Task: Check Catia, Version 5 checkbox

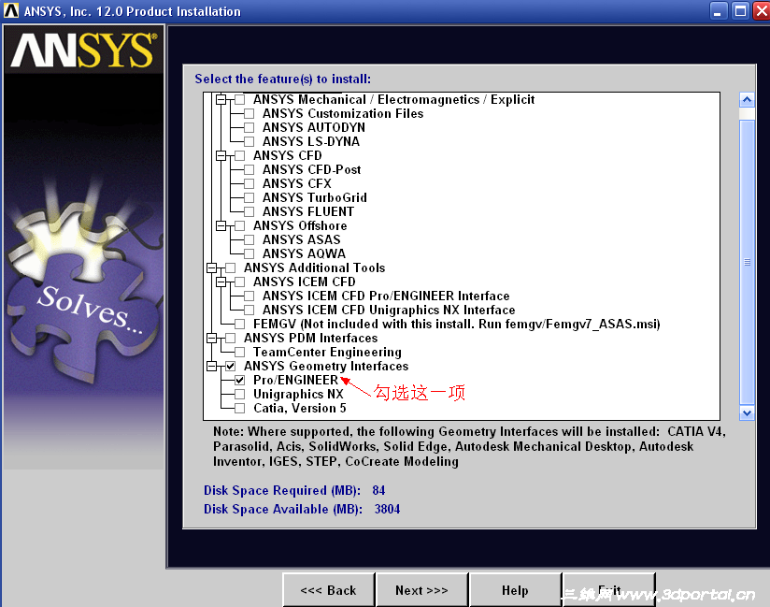Action: pyautogui.click(x=239, y=409)
